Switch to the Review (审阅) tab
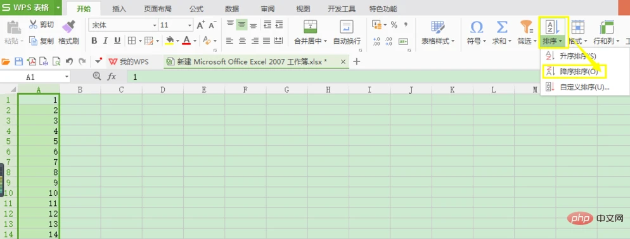The image size is (630, 239). click(267, 8)
